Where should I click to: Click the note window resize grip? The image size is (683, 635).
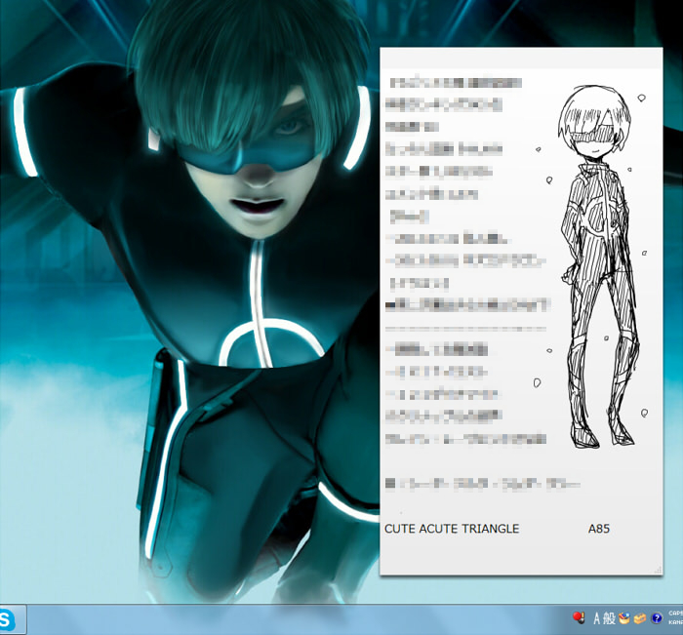659,570
